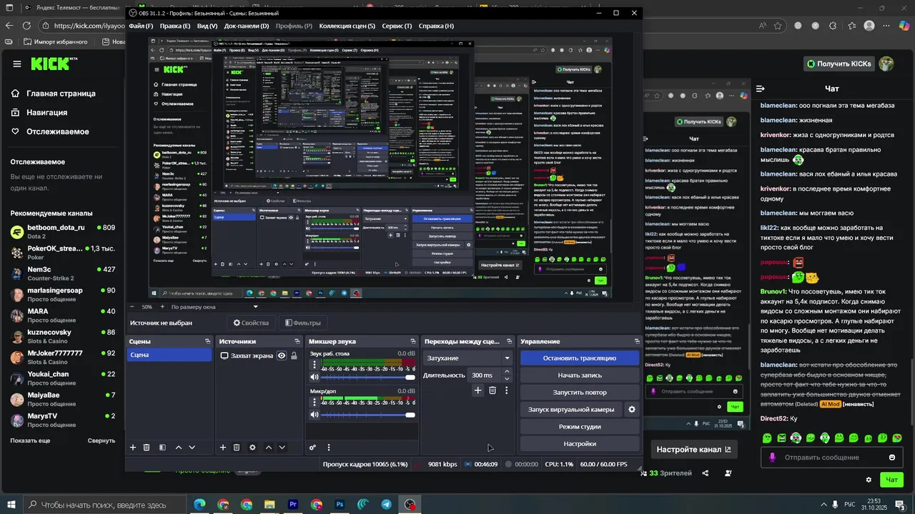This screenshot has height=514, width=915.
Task: Adjust desktop audio volume slider
Action: (x=368, y=377)
